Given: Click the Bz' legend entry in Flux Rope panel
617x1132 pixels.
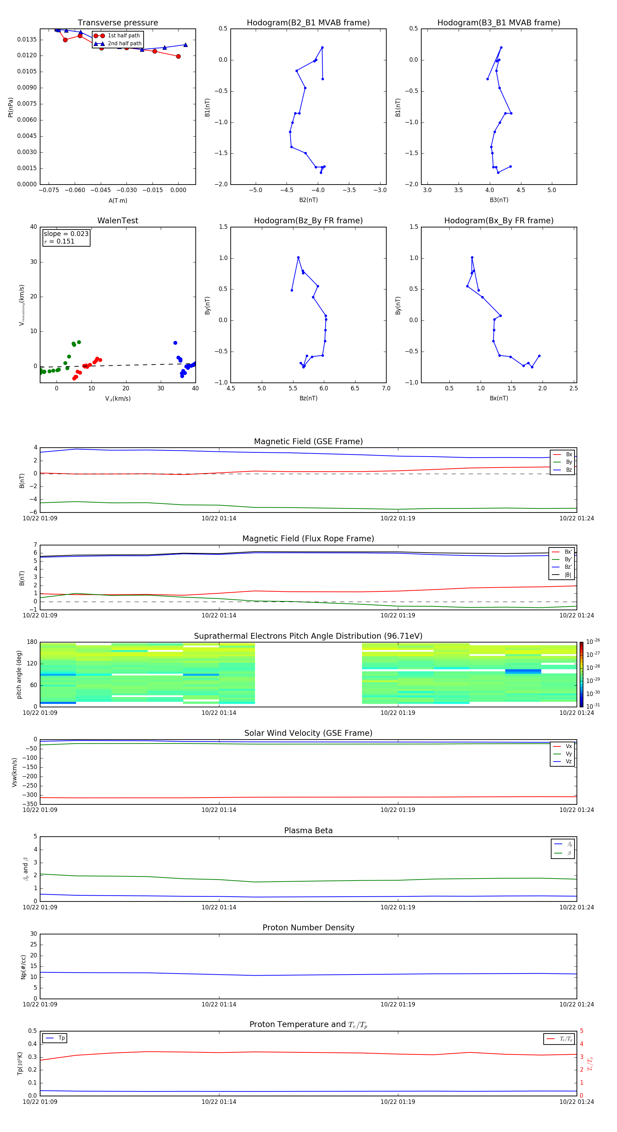Looking at the screenshot, I should point(562,567).
